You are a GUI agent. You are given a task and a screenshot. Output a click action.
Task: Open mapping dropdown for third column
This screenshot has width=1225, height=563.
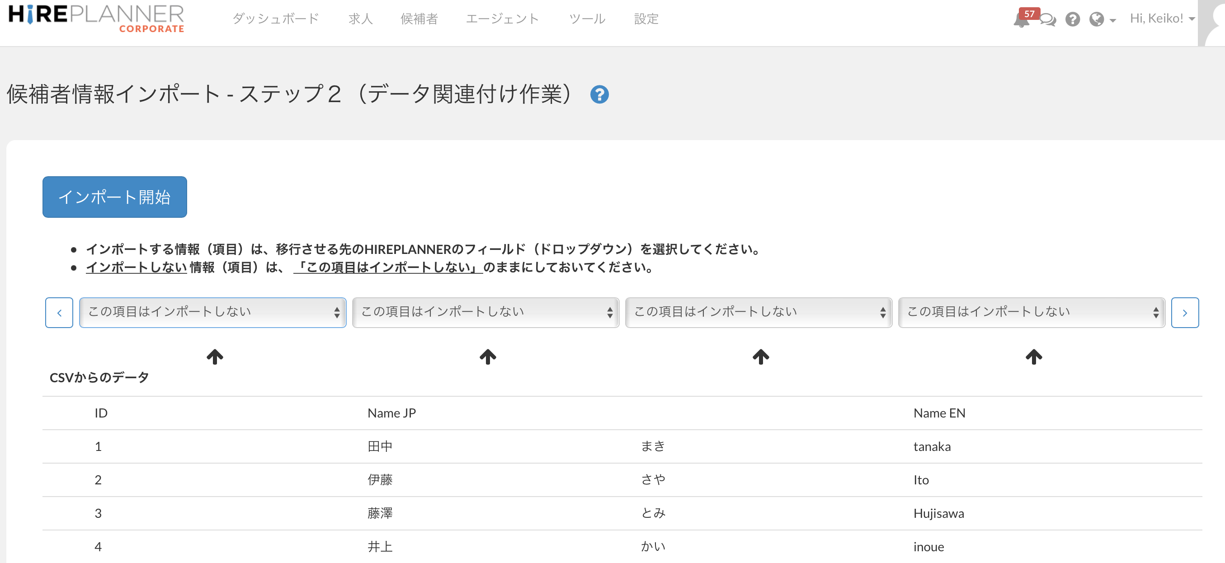759,312
